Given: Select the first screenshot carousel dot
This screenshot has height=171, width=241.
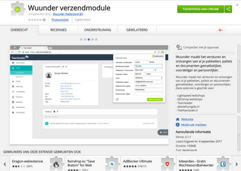Looking at the screenshot, I should pyautogui.click(x=81, y=40).
